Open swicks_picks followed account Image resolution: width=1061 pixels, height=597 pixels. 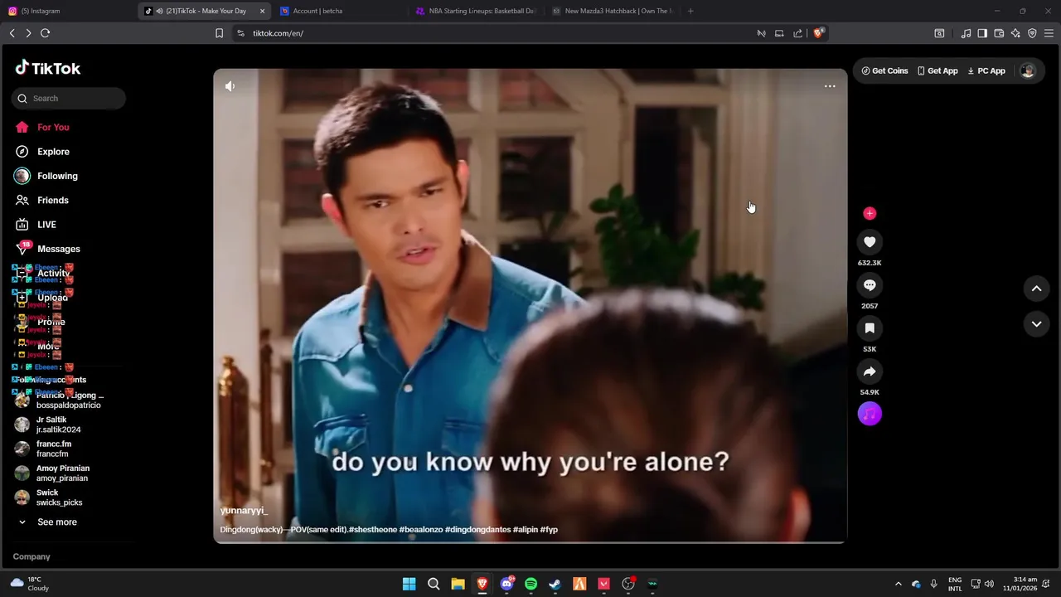49,498
